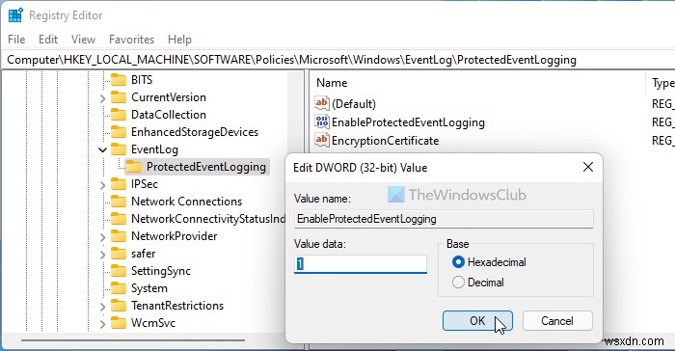
Task: Expand the CurrentVersion key
Action: coord(102,98)
